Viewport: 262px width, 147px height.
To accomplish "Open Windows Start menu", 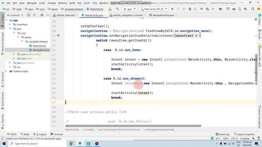I will [x=4, y=143].
